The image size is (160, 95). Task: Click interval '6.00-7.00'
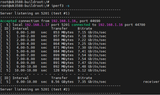pos(26,55)
